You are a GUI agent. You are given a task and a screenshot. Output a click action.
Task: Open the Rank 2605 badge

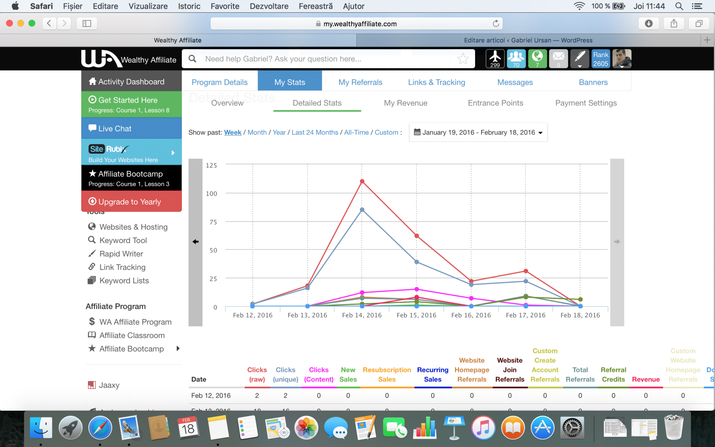(600, 59)
